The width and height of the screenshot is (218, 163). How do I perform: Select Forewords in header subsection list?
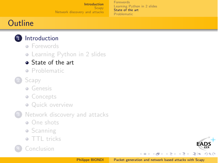tap(122, 2)
